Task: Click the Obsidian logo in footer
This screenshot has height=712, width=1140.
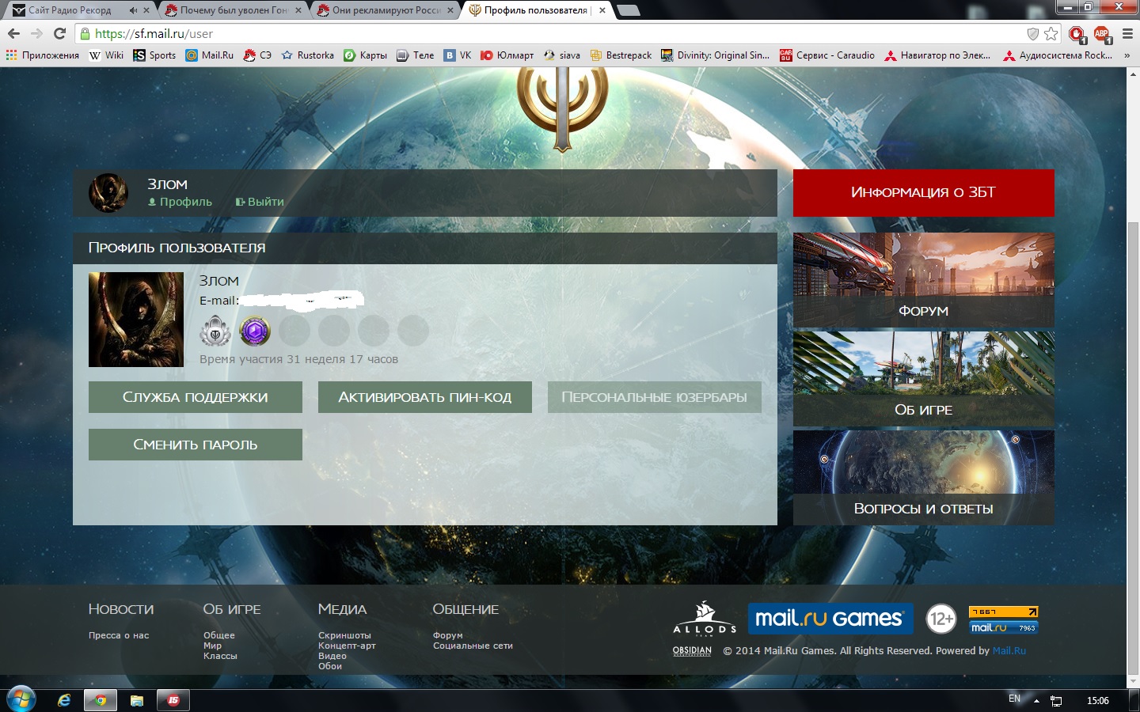Action: point(692,651)
